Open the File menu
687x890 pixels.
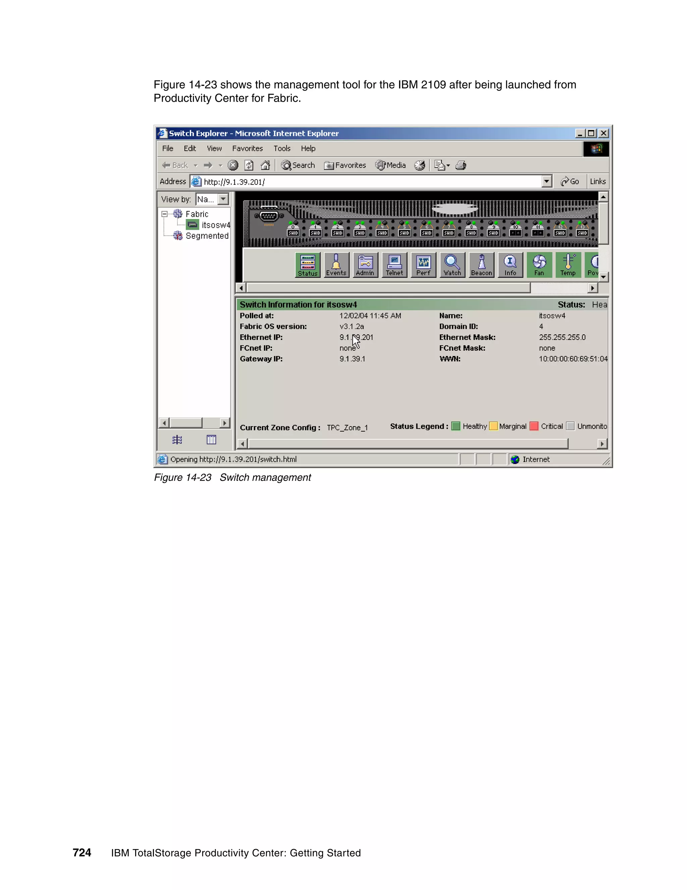pos(168,148)
